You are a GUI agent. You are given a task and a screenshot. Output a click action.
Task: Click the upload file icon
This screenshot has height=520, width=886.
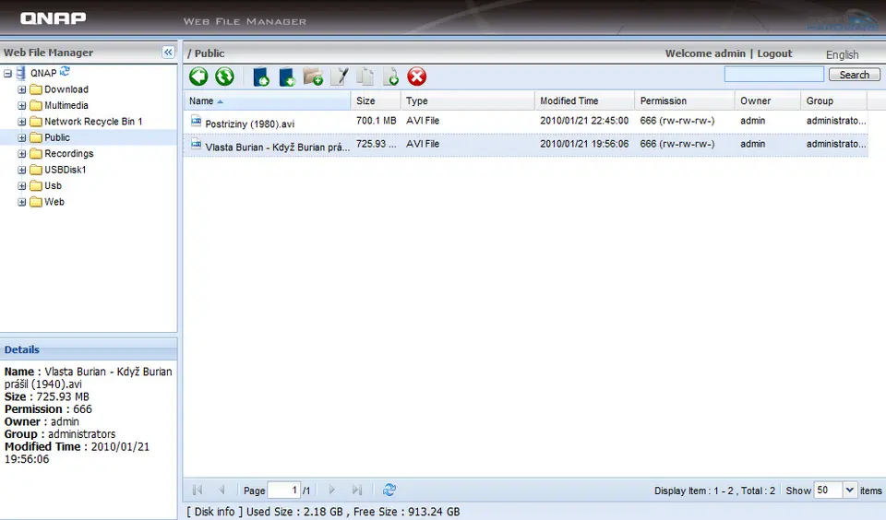pos(261,77)
